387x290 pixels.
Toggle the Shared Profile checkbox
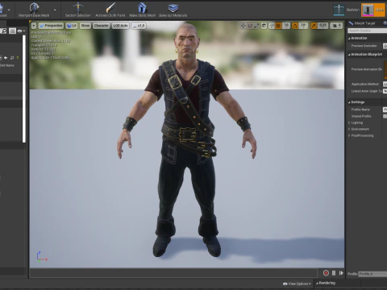[385, 116]
